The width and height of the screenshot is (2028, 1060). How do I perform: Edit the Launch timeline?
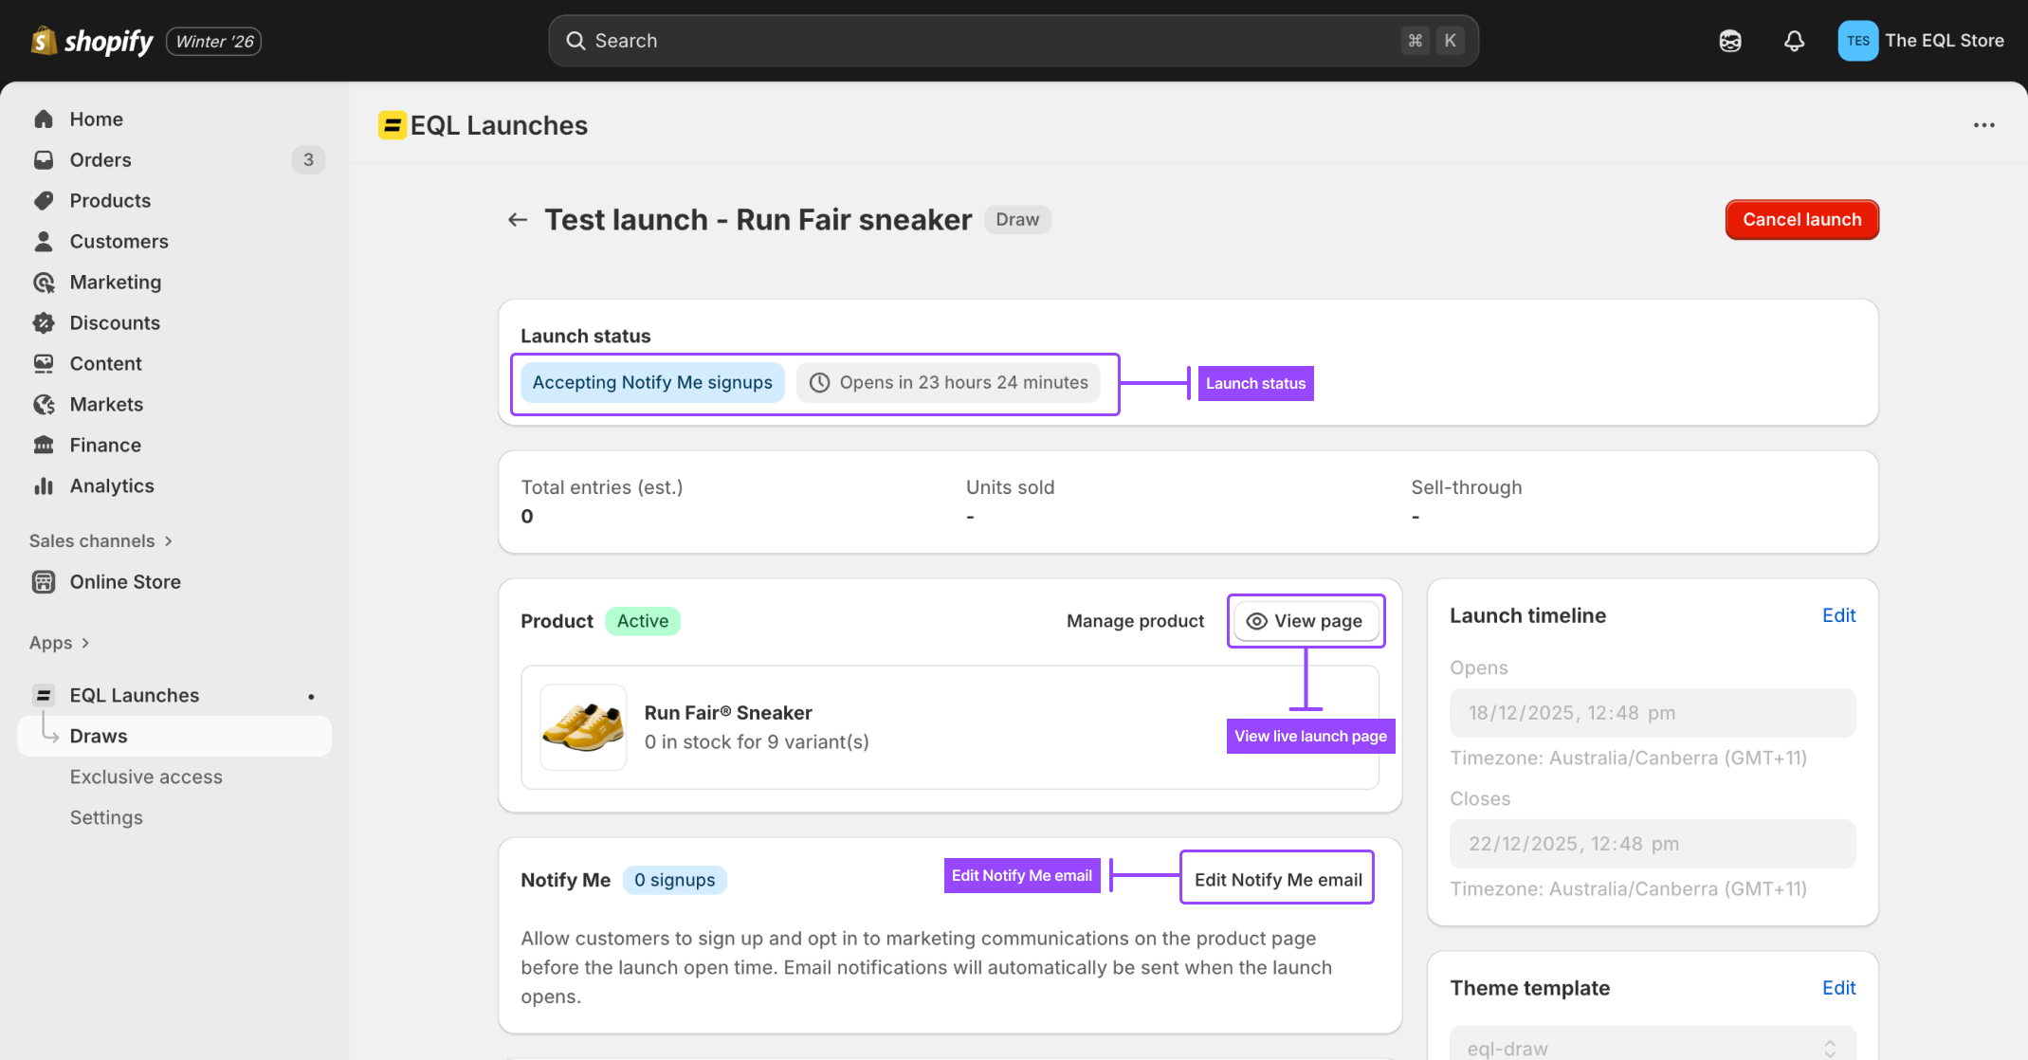click(1838, 615)
